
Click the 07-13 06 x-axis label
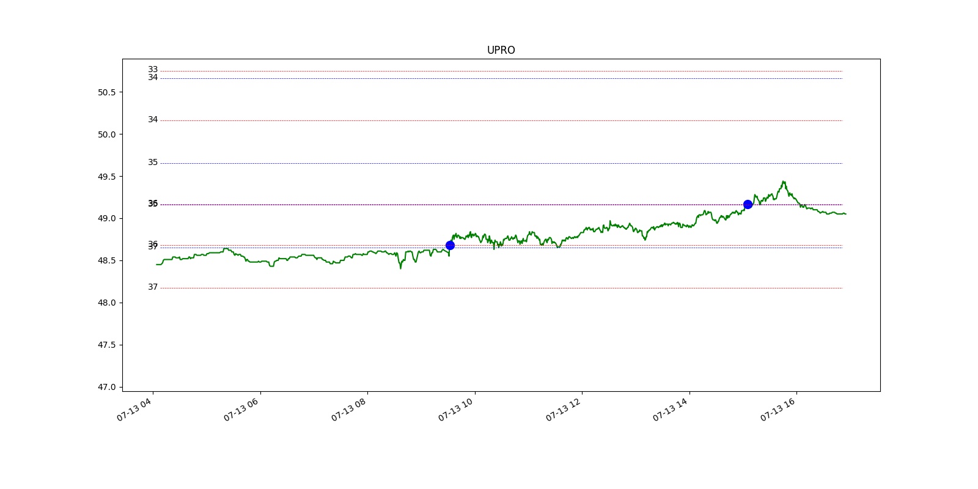point(242,409)
